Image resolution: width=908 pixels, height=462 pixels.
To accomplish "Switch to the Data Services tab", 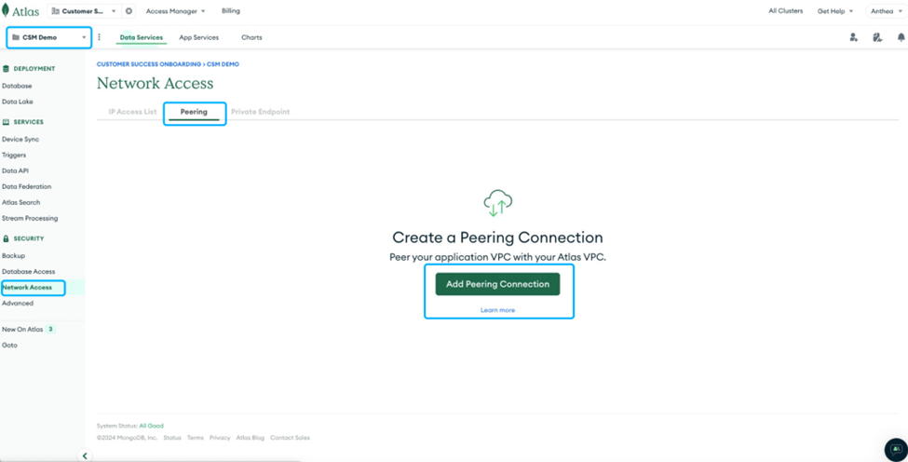I will coord(142,37).
